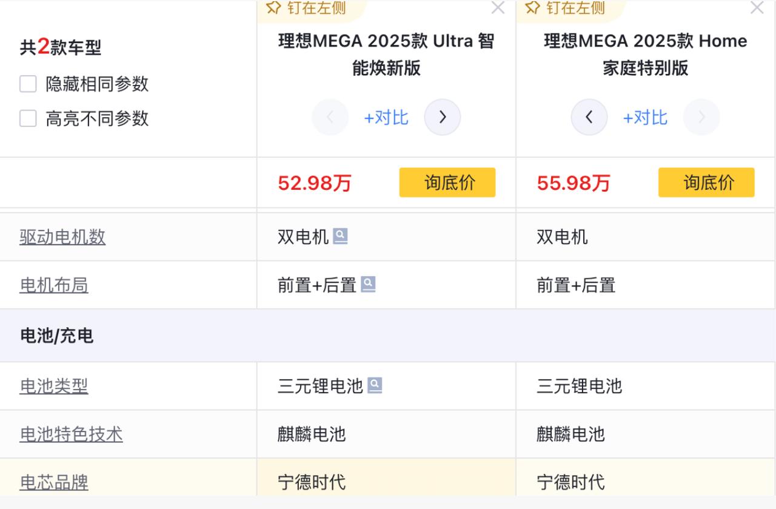Open the 电机布局 parameter link

pyautogui.click(x=54, y=285)
